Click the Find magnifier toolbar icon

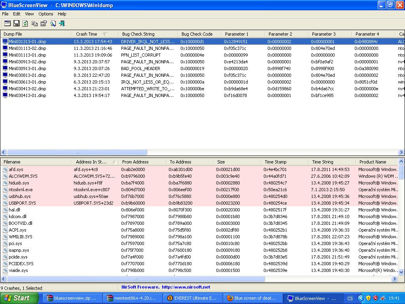[53, 23]
